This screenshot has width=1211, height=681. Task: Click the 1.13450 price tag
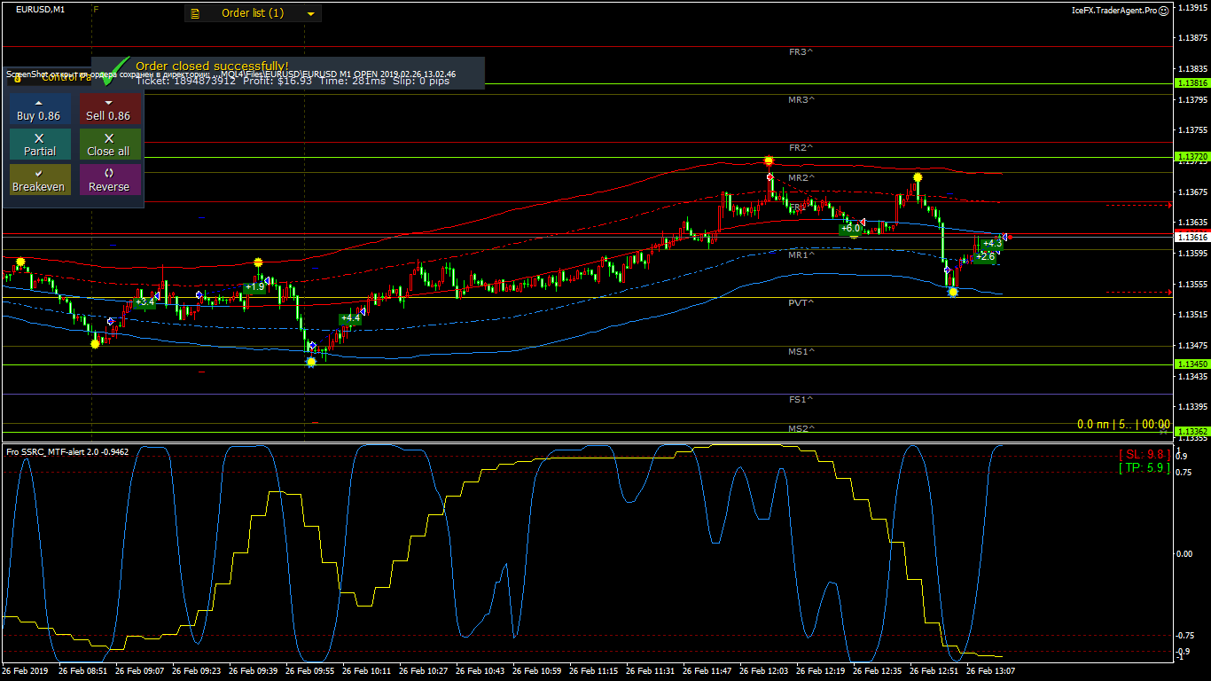coord(1191,364)
